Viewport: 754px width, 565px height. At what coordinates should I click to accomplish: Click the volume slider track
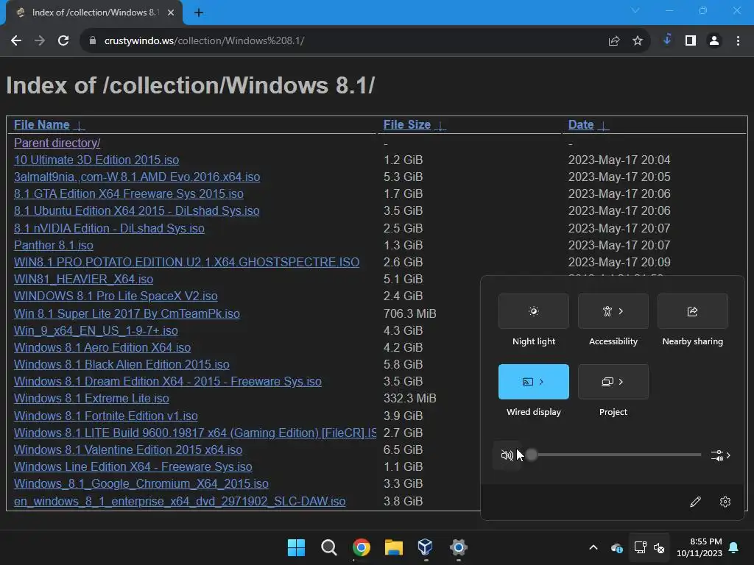[x=616, y=455]
